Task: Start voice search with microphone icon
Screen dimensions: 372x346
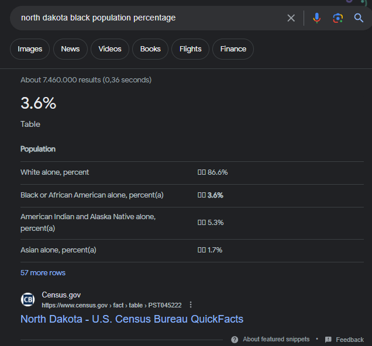Action: pos(316,18)
